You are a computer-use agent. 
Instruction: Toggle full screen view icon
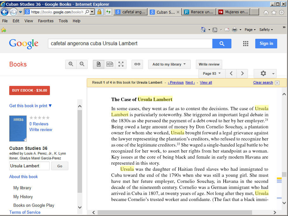[x=121, y=64]
